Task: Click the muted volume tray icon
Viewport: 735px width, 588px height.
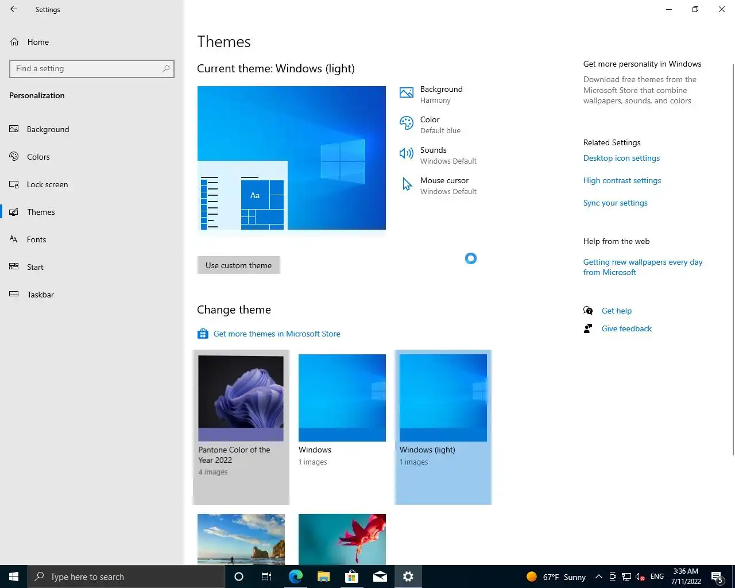Action: coord(640,577)
